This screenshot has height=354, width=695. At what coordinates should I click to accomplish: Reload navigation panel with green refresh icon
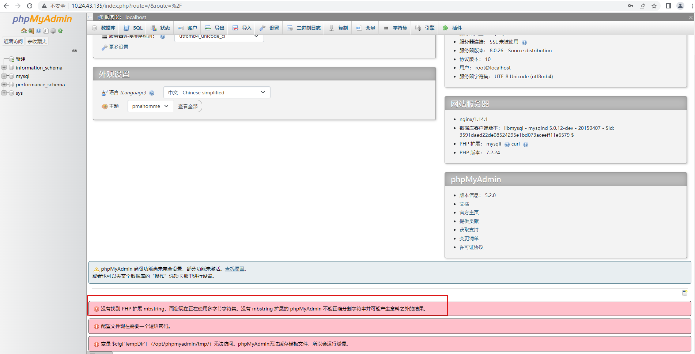[60, 31]
